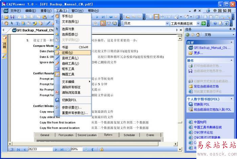Click the save floppy disk icon

(12, 17)
